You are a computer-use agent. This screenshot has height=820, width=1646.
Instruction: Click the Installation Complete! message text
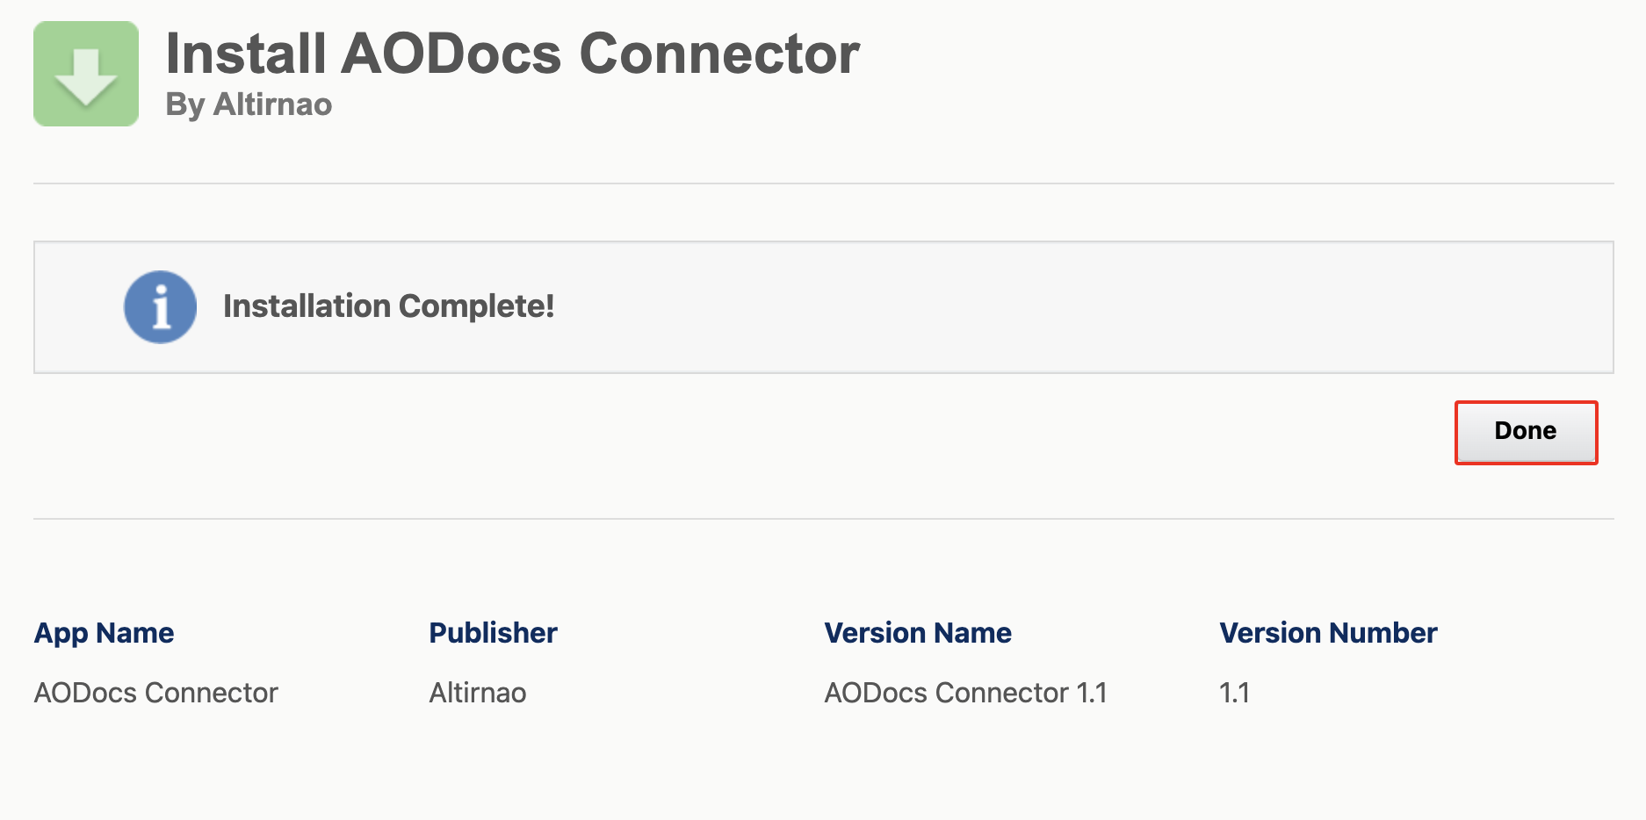coord(388,306)
